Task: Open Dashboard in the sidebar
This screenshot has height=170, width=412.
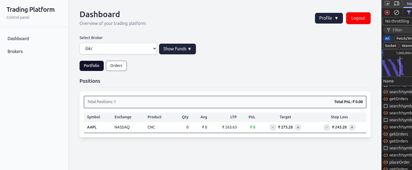Action: tap(18, 39)
